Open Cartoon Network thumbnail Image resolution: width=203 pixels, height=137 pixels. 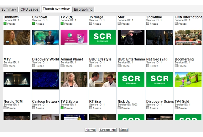(45, 117)
